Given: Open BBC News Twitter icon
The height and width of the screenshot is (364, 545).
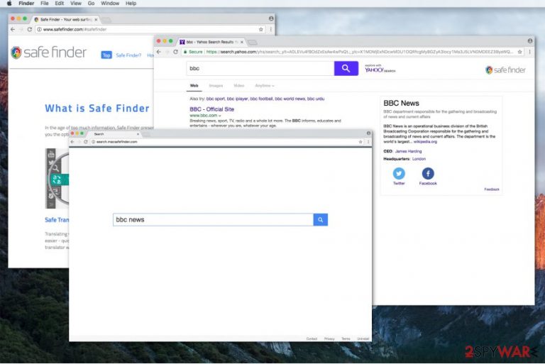Looking at the screenshot, I should [x=399, y=173].
